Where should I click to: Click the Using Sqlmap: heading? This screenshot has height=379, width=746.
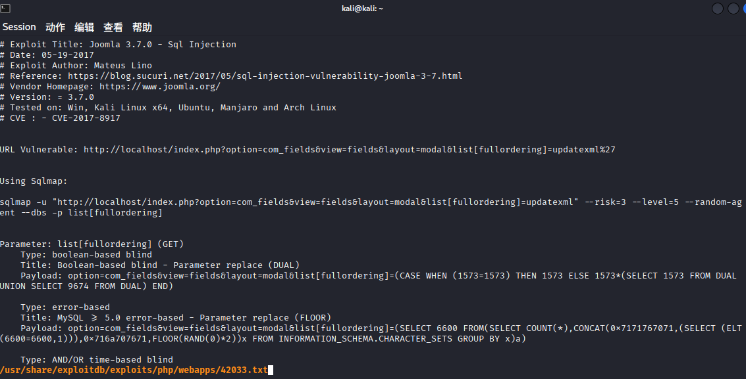(x=34, y=181)
